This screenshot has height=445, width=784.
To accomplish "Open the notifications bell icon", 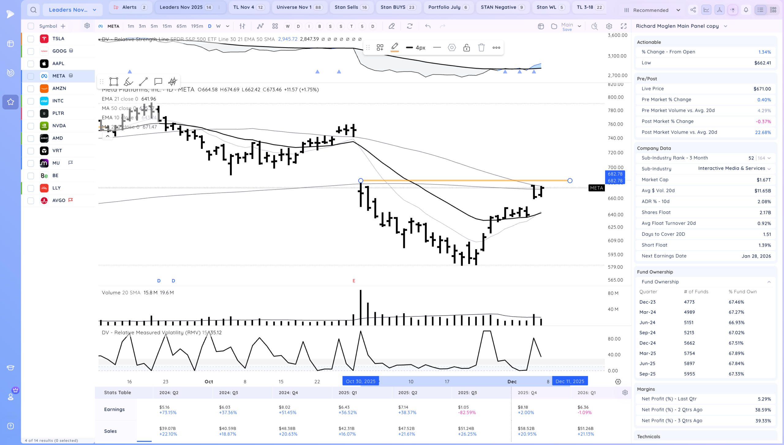I will point(746,10).
